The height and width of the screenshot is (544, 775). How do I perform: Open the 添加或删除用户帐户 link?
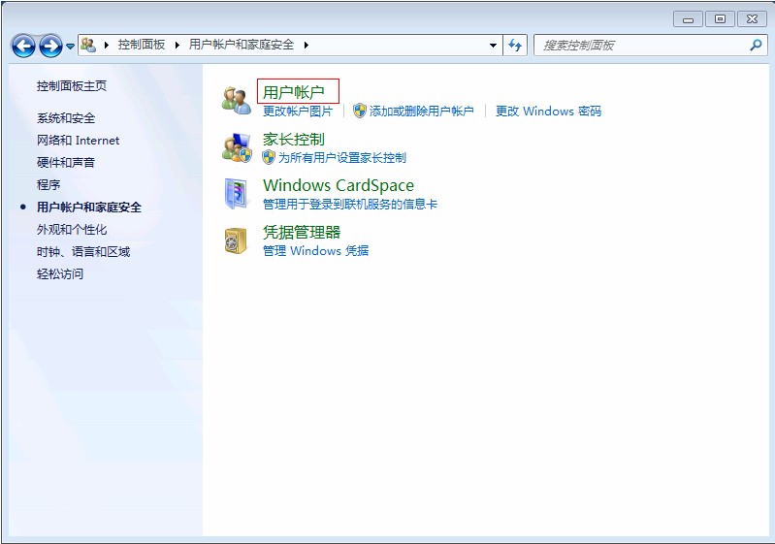(x=421, y=112)
